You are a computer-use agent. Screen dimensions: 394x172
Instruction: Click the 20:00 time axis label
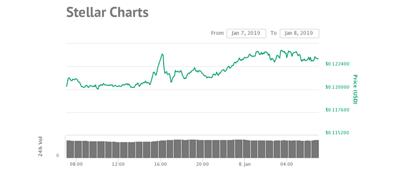(202, 164)
